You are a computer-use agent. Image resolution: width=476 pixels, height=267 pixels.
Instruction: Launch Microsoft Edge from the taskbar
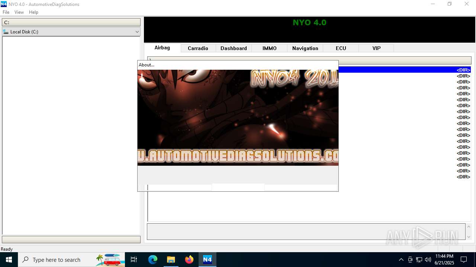point(153,260)
